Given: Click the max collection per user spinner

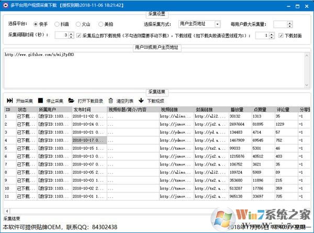Looking at the screenshot, I should tap(290, 24).
